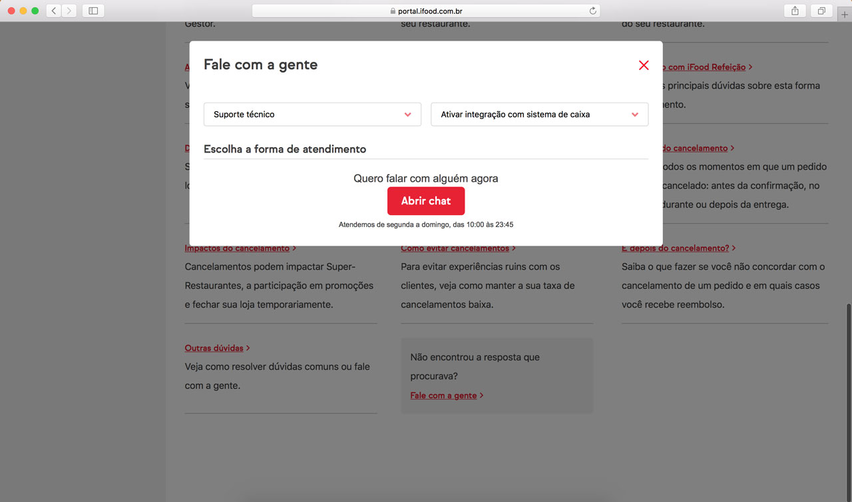Open the Impactos do cancelamento link
The image size is (852, 502).
(240, 248)
